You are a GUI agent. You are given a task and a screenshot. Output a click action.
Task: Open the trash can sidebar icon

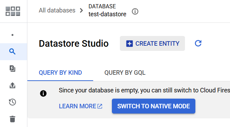click(12, 119)
